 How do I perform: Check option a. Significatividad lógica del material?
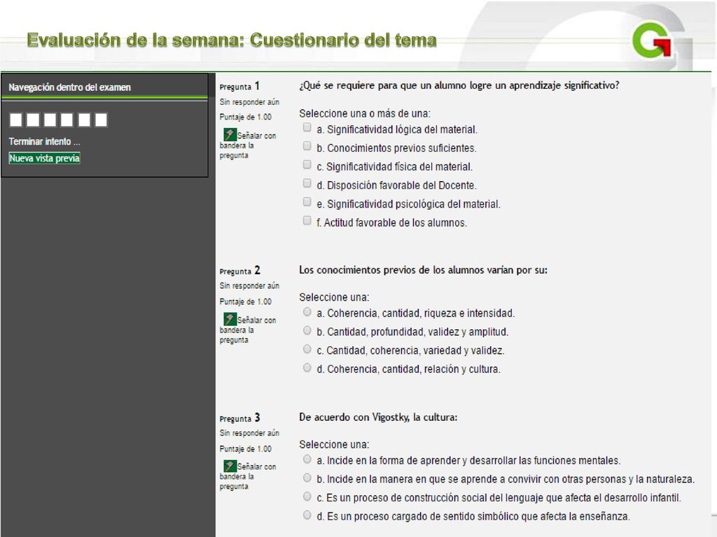(307, 127)
